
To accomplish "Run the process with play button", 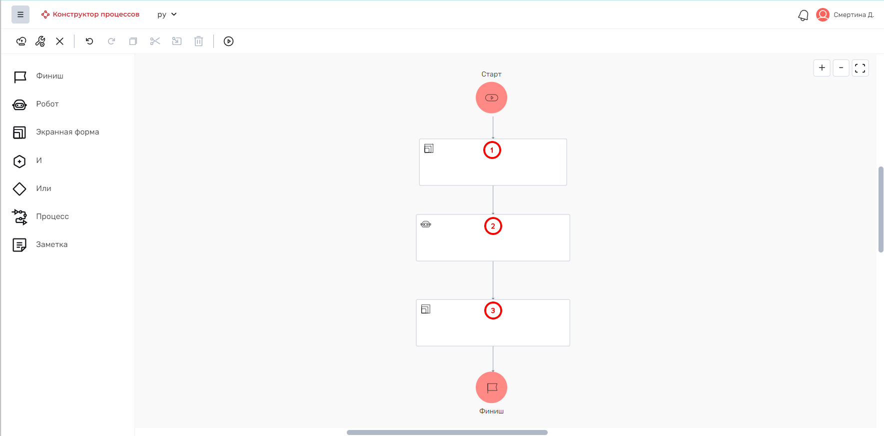I will pyautogui.click(x=228, y=41).
